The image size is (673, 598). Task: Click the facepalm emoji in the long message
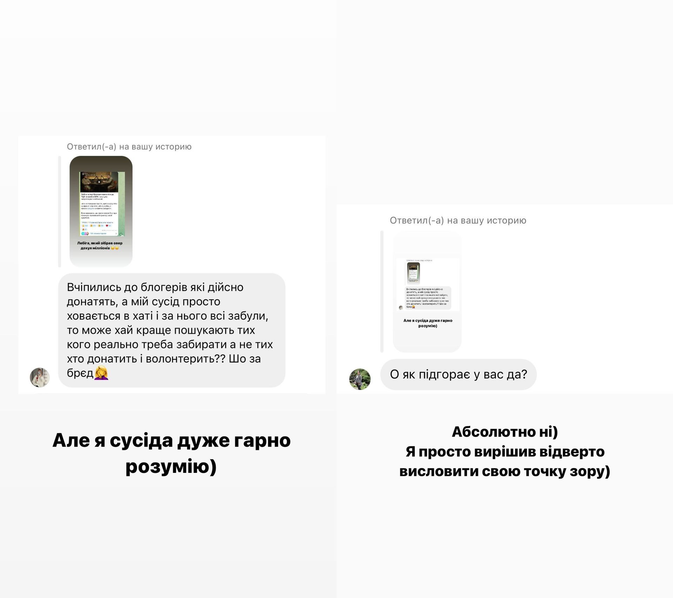[101, 373]
